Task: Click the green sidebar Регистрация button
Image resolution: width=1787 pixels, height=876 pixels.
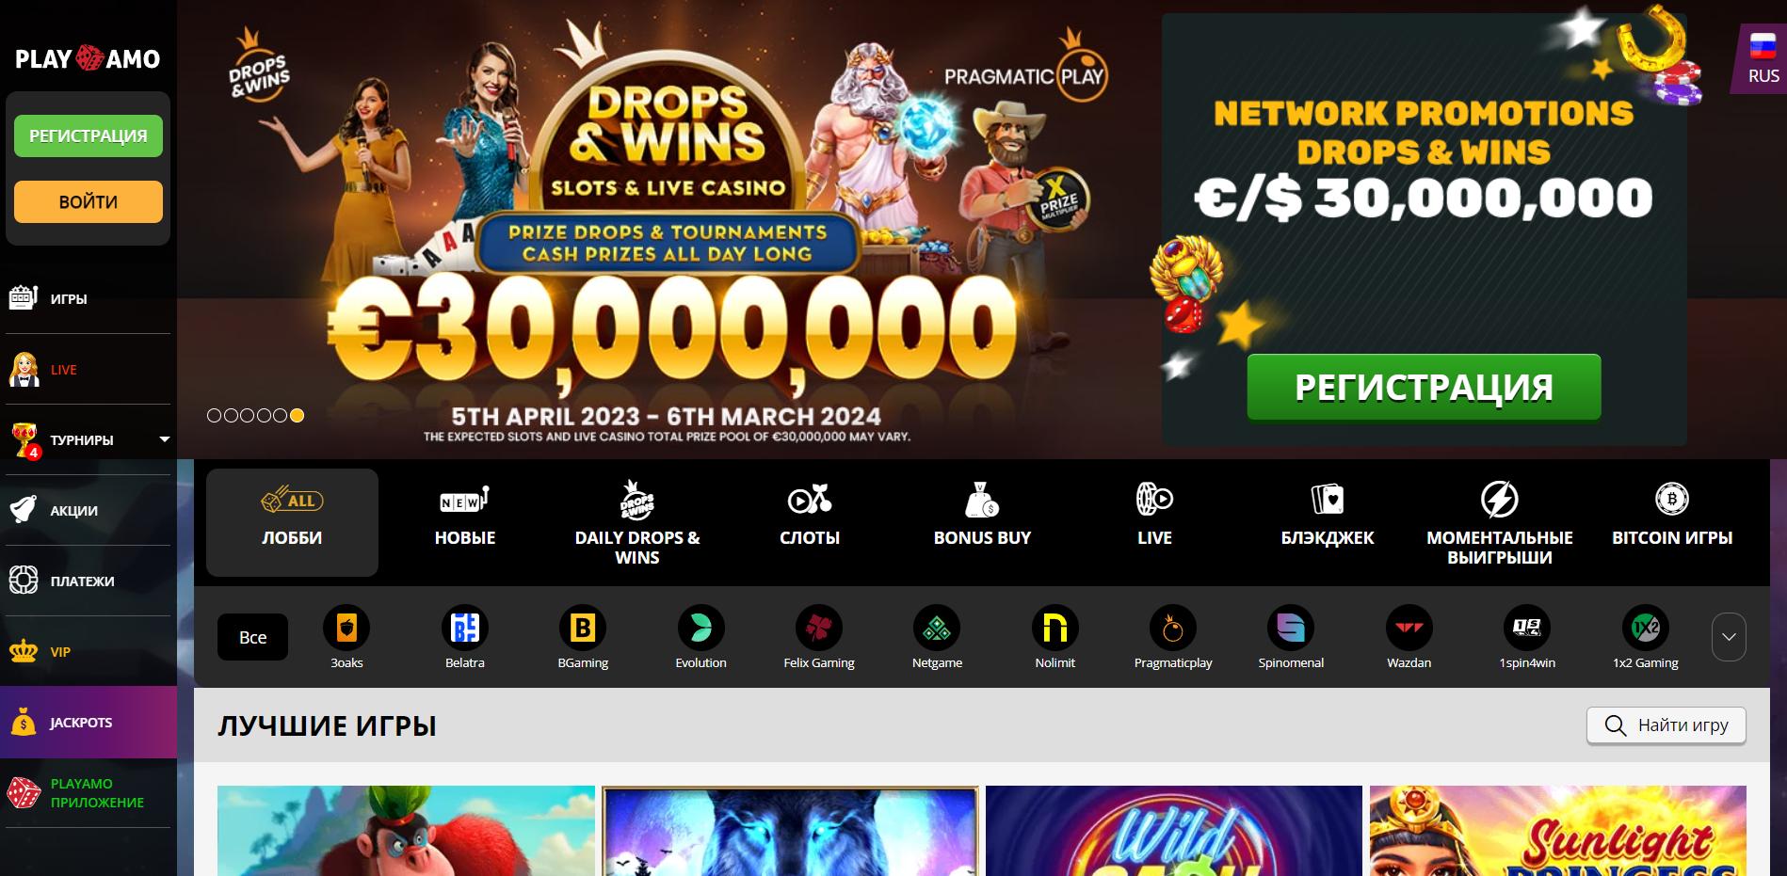Action: [89, 136]
